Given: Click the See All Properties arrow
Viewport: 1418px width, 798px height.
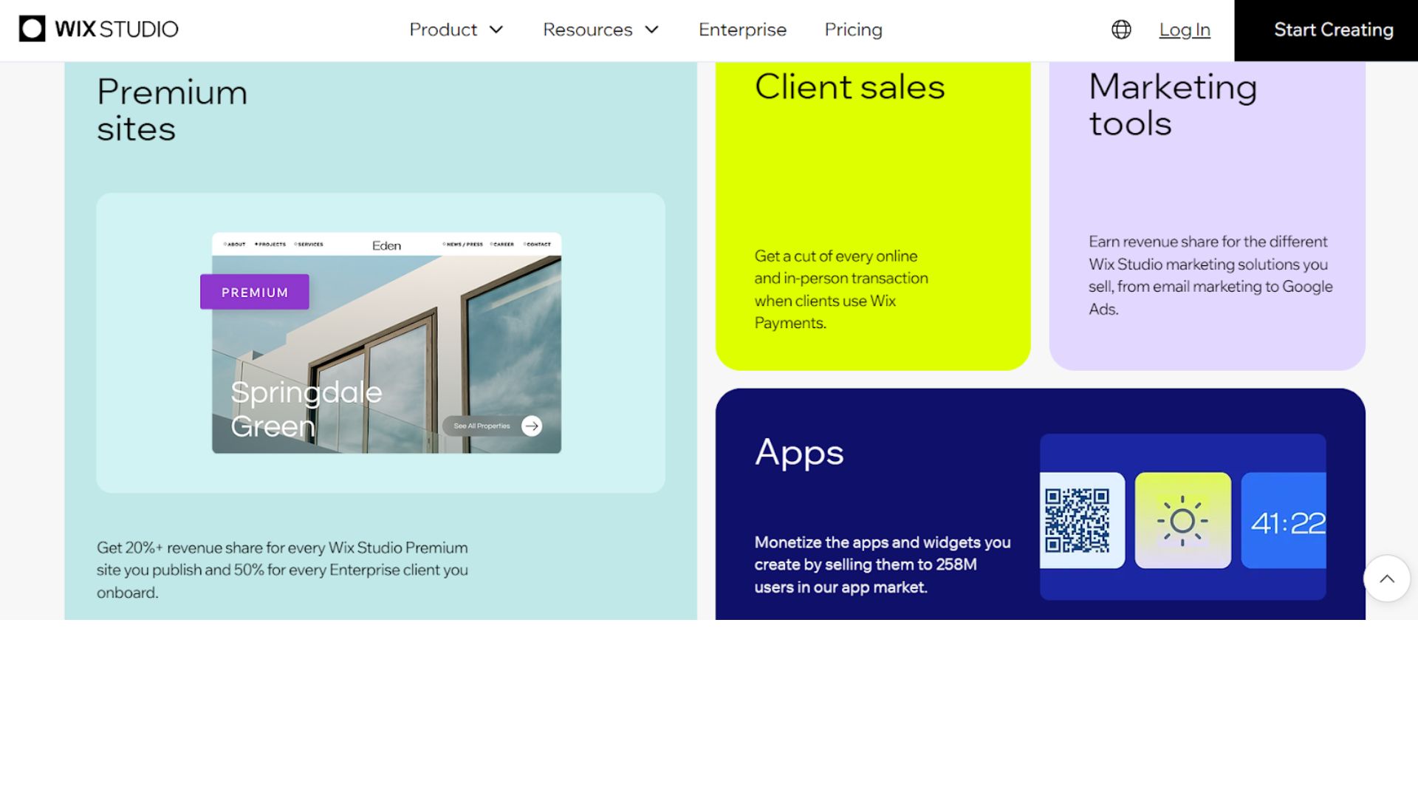Looking at the screenshot, I should tap(532, 426).
